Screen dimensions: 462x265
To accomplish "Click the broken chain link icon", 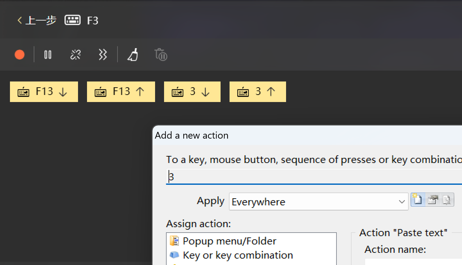I will 75,55.
